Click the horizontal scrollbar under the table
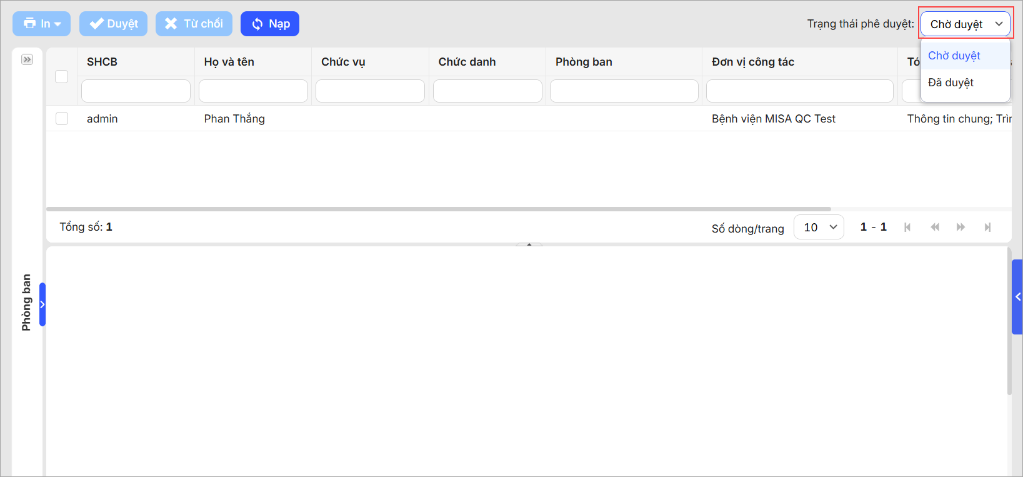 pyautogui.click(x=438, y=209)
